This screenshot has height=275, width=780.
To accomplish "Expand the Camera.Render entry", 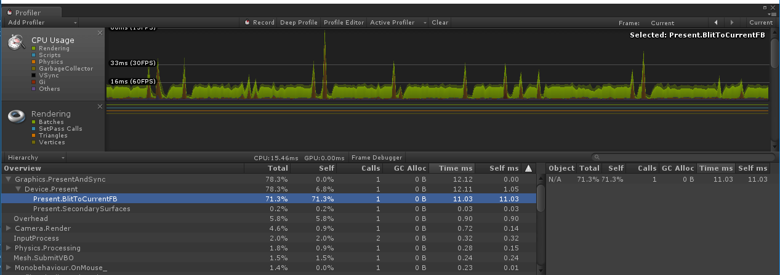I will (9, 228).
